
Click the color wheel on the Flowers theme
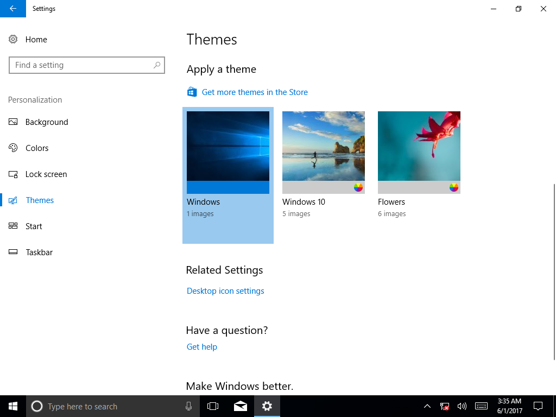click(454, 187)
